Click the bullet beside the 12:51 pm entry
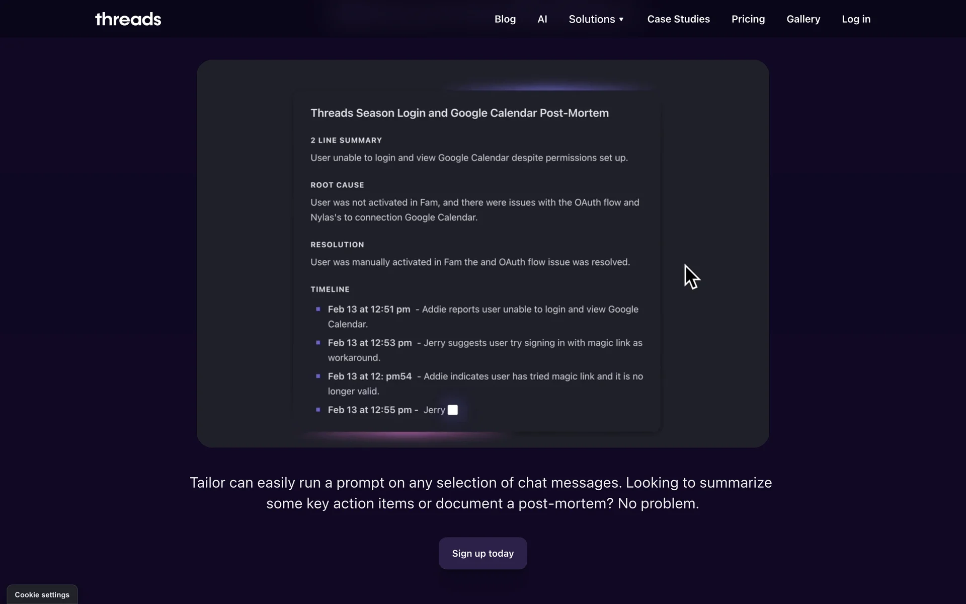The width and height of the screenshot is (966, 604). [318, 309]
